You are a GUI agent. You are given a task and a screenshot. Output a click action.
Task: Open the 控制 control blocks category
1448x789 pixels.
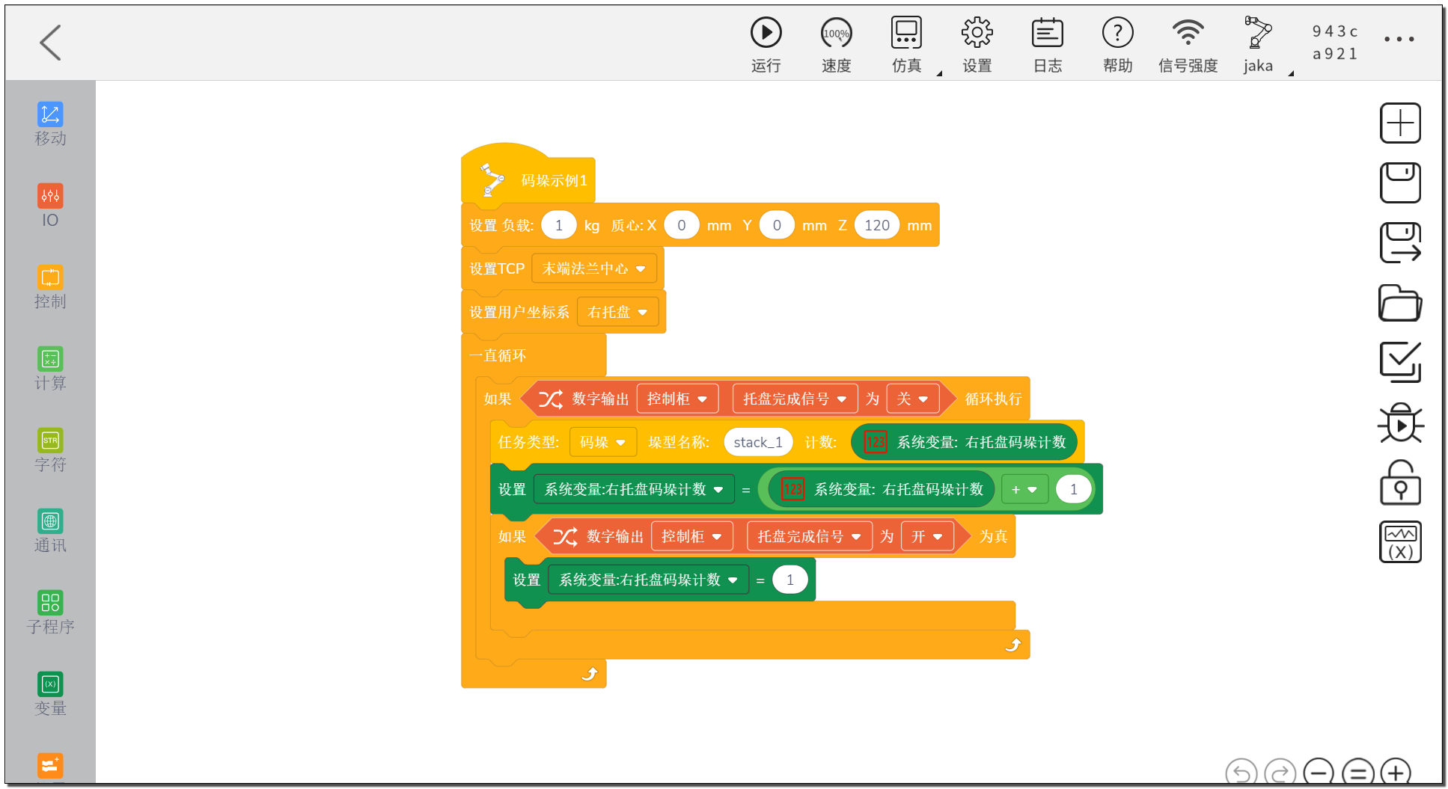(x=50, y=287)
